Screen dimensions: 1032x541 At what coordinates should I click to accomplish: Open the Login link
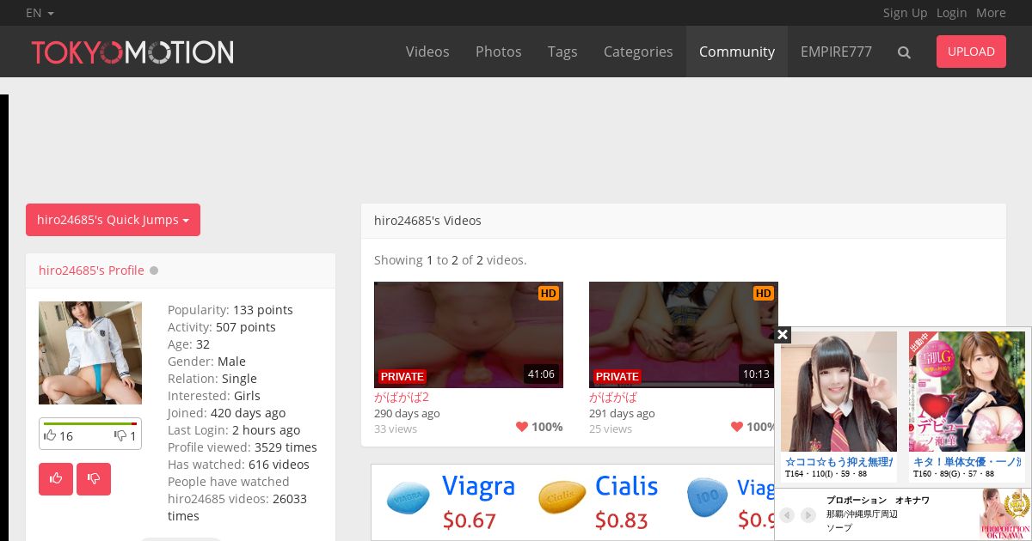[x=951, y=13]
